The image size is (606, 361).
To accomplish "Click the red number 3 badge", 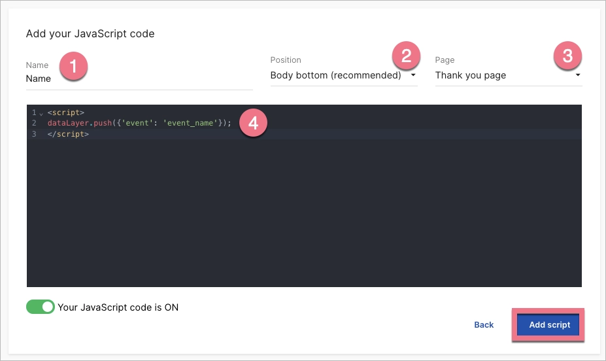I will 567,57.
